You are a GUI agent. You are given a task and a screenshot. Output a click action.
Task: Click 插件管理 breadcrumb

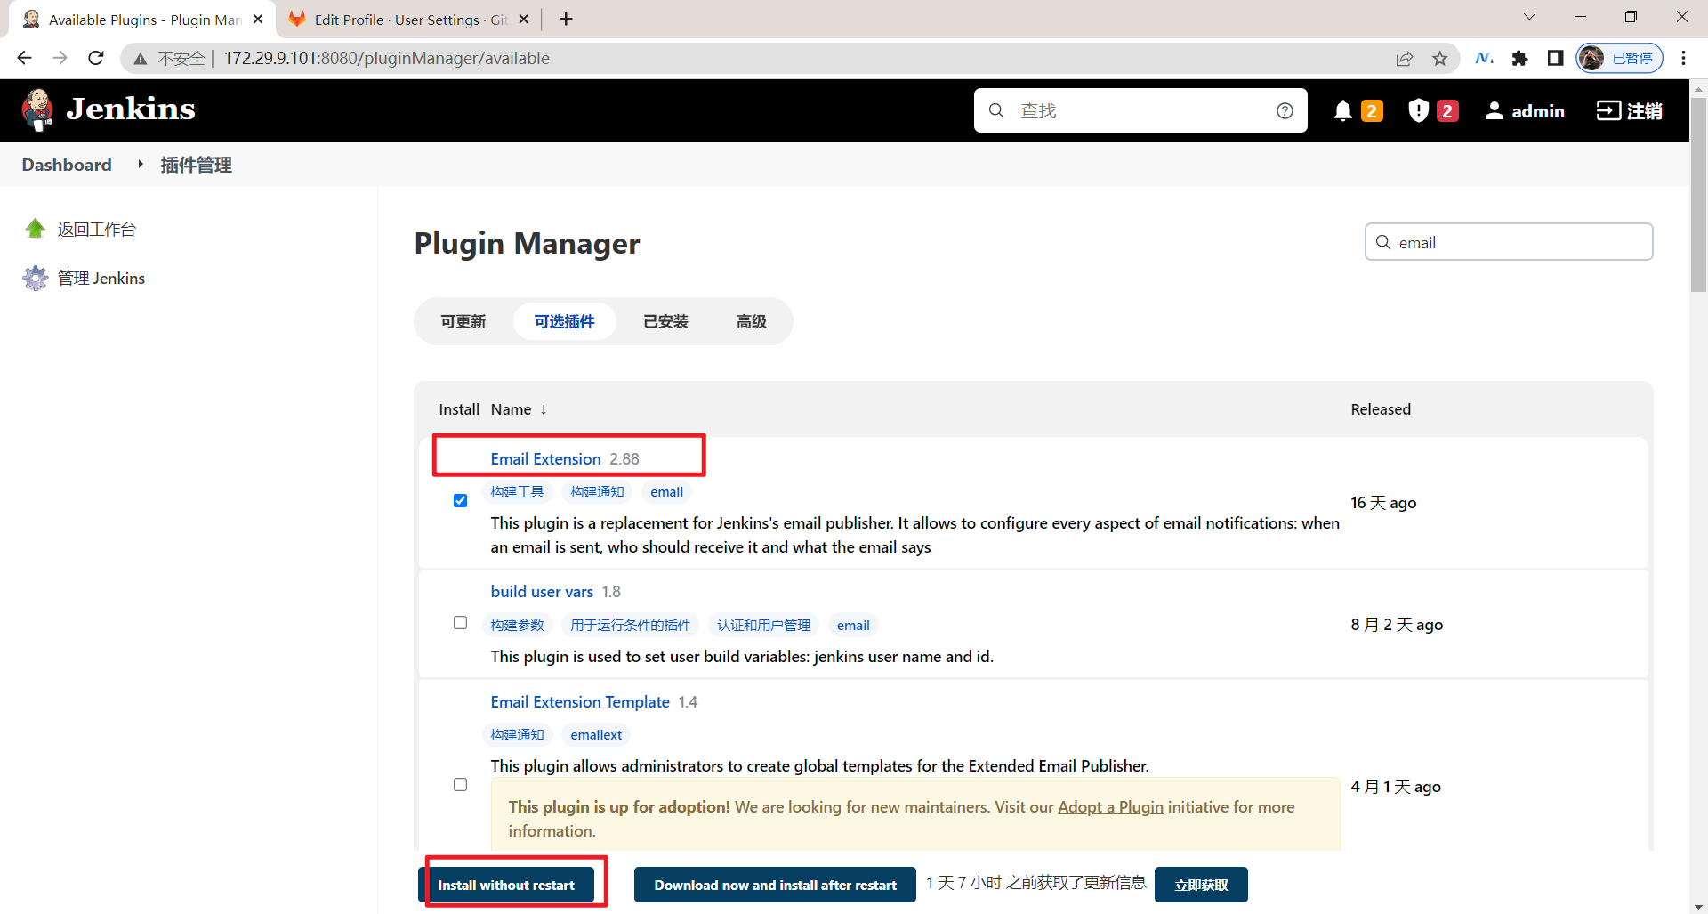point(196,165)
